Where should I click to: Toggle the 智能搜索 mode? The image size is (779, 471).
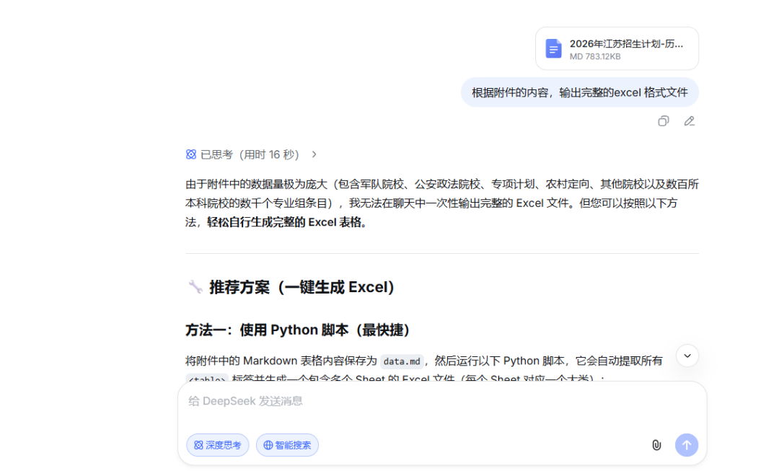(x=287, y=445)
